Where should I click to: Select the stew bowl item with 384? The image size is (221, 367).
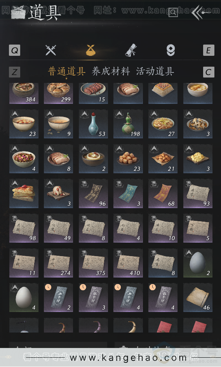pyautogui.click(x=24, y=93)
